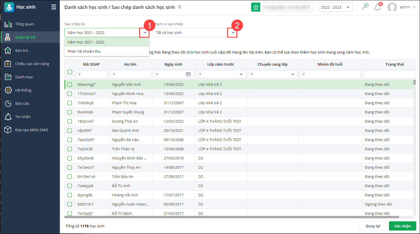The image size is (420, 234).
Task: Click the Đào tạo MISA EMIS cube icon
Action: pos(8,130)
